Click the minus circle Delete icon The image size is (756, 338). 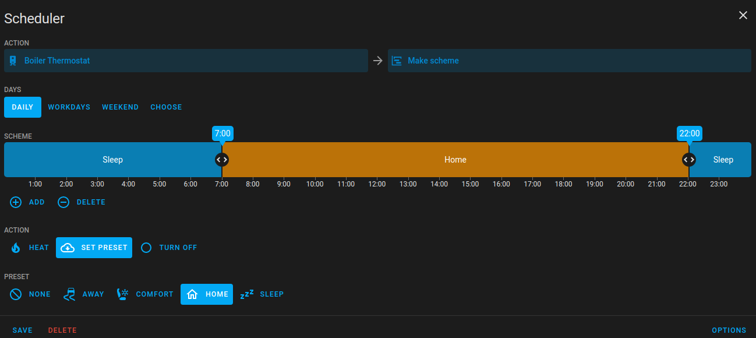click(x=63, y=202)
